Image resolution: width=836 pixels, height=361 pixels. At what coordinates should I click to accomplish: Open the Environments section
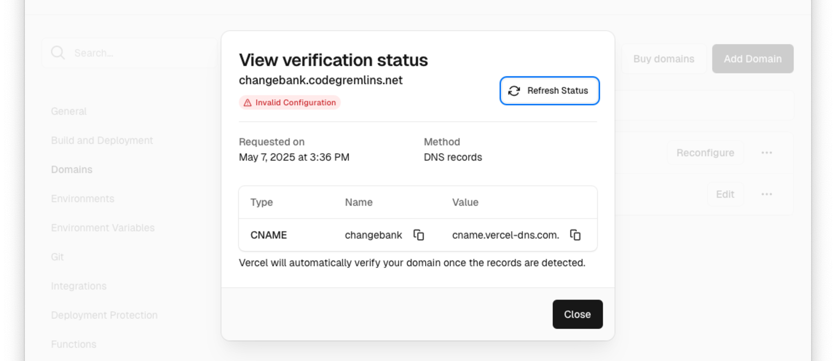(83, 199)
